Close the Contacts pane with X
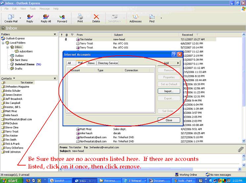This screenshot has height=183, width=246. pyautogui.click(x=55, y=78)
